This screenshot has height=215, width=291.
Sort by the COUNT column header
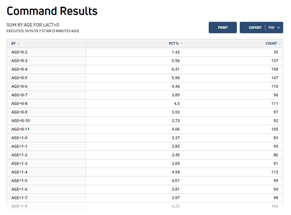point(271,43)
